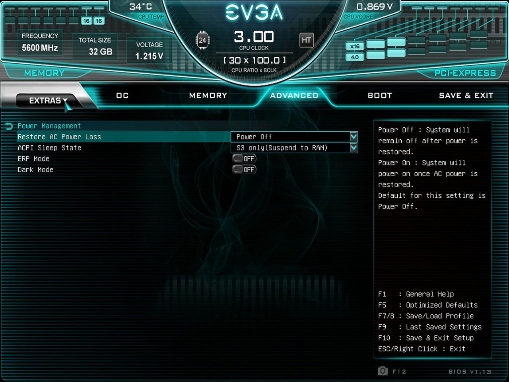Toggle Dark Mode switch
This screenshot has width=509, height=382.
[244, 170]
